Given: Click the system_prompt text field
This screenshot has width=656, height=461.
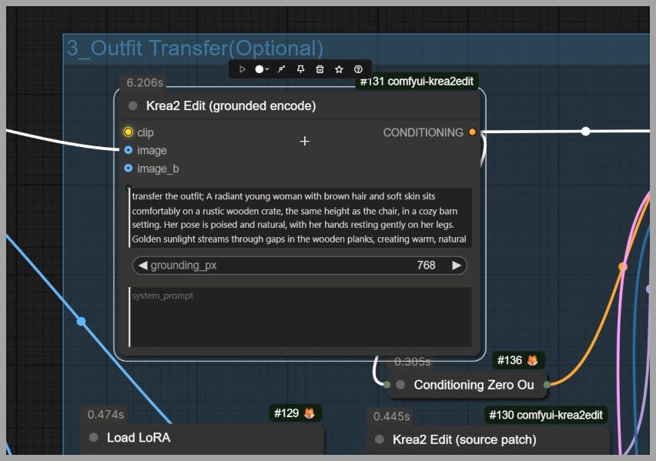Looking at the screenshot, I should pos(300,316).
